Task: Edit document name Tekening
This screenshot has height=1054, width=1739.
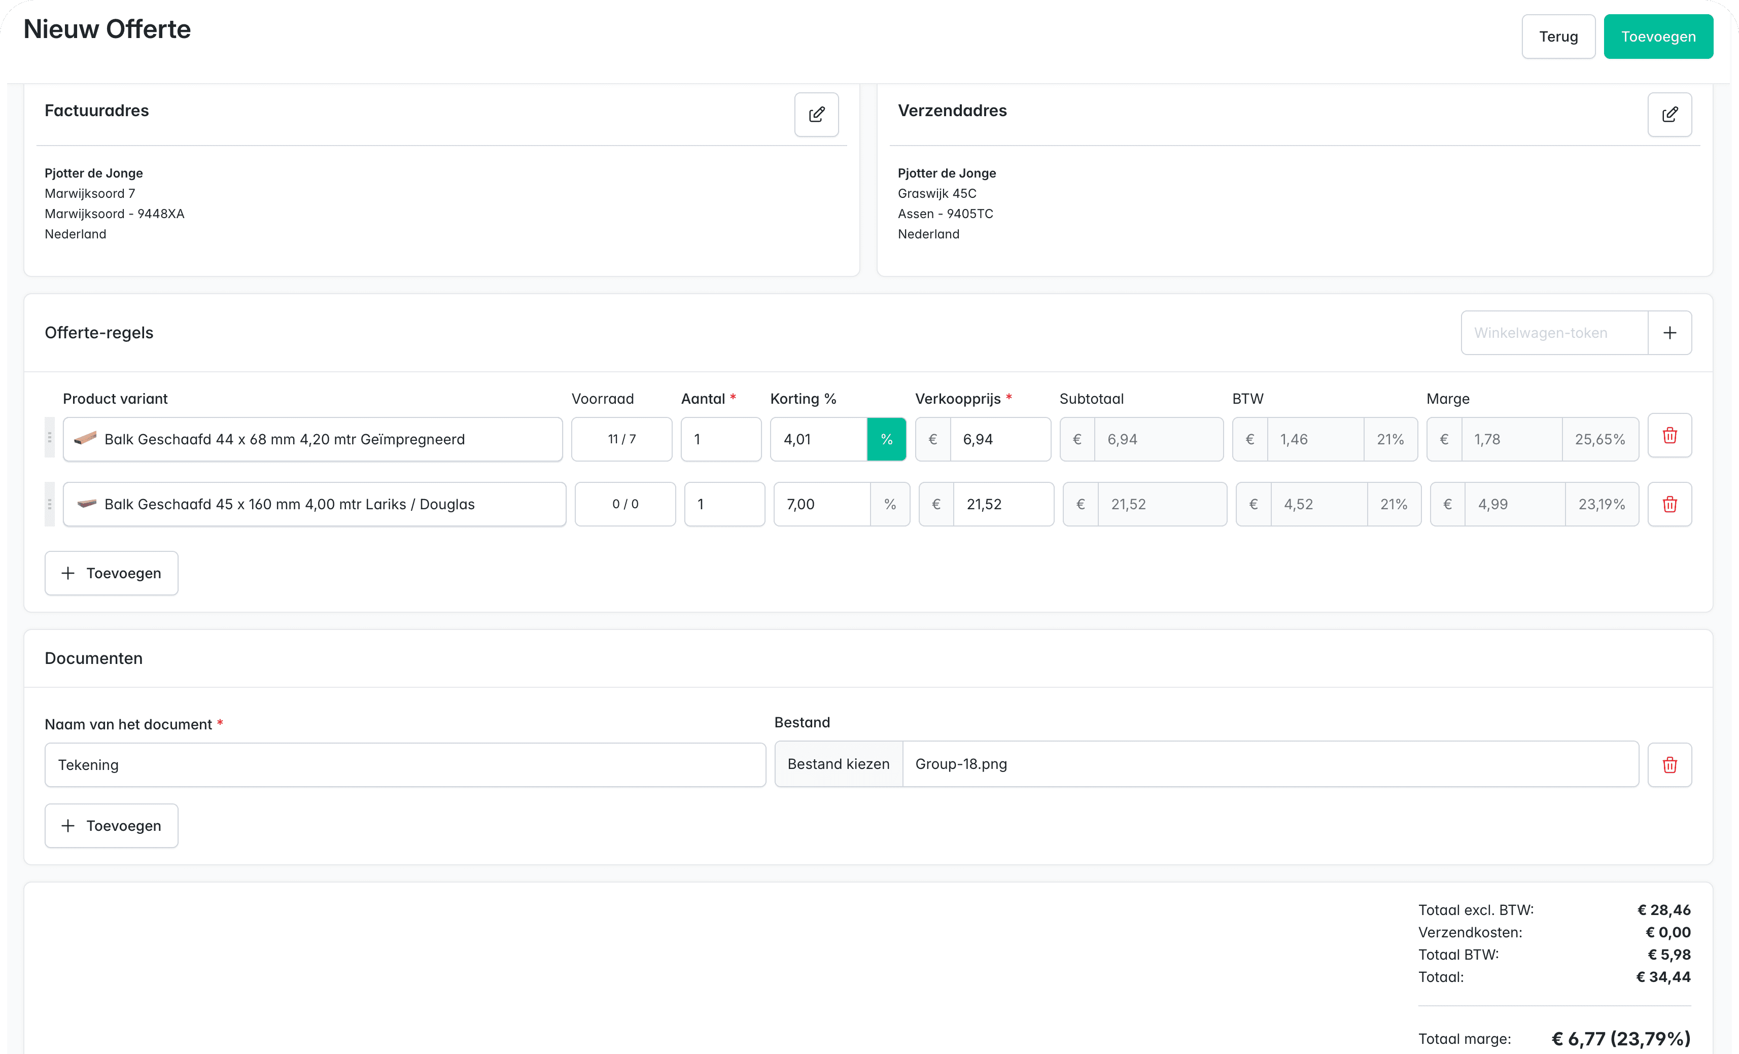Action: point(405,765)
